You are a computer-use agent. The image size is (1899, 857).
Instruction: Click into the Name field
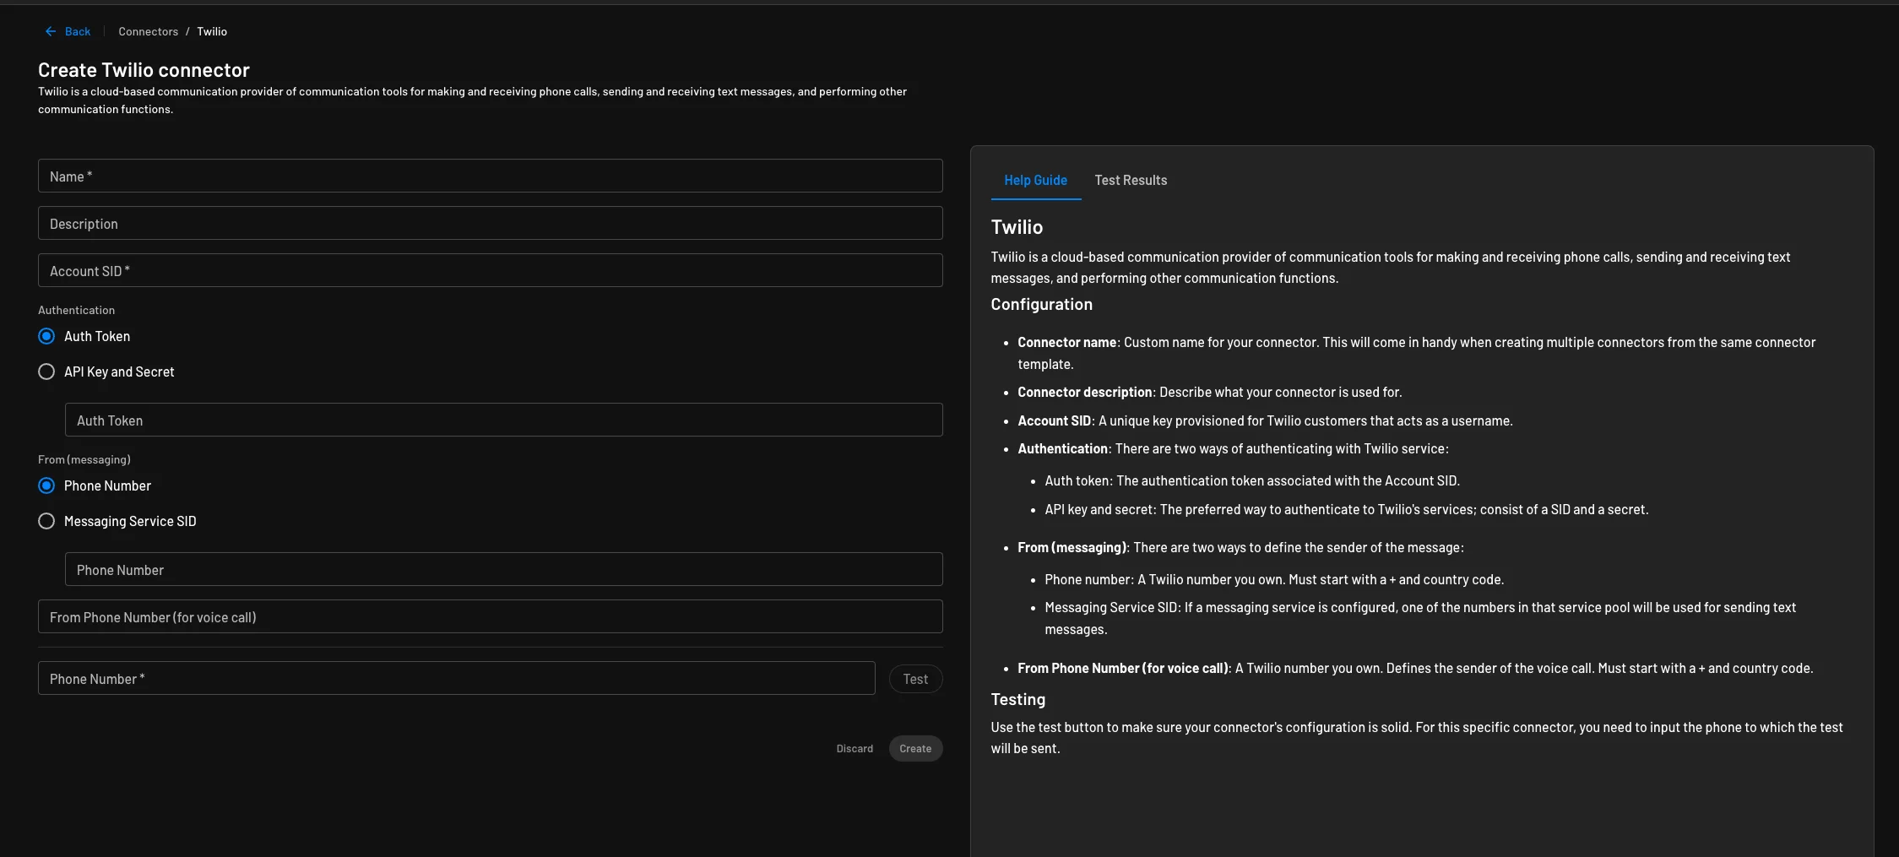point(490,176)
